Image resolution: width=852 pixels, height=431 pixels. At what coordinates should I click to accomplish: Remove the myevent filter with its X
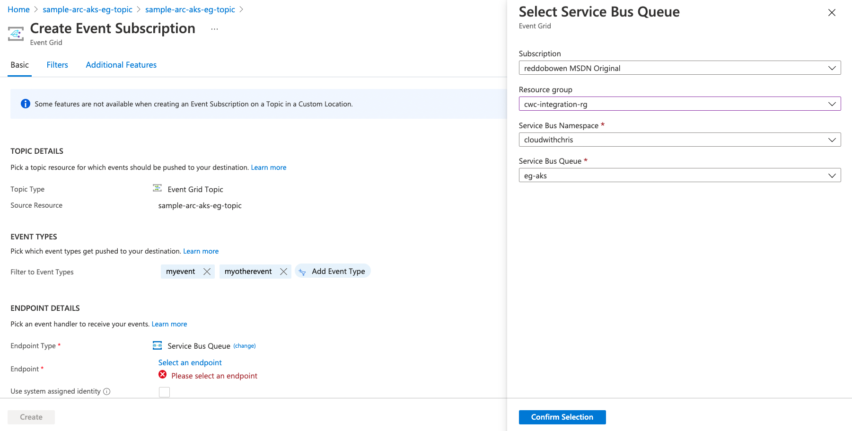(x=207, y=272)
